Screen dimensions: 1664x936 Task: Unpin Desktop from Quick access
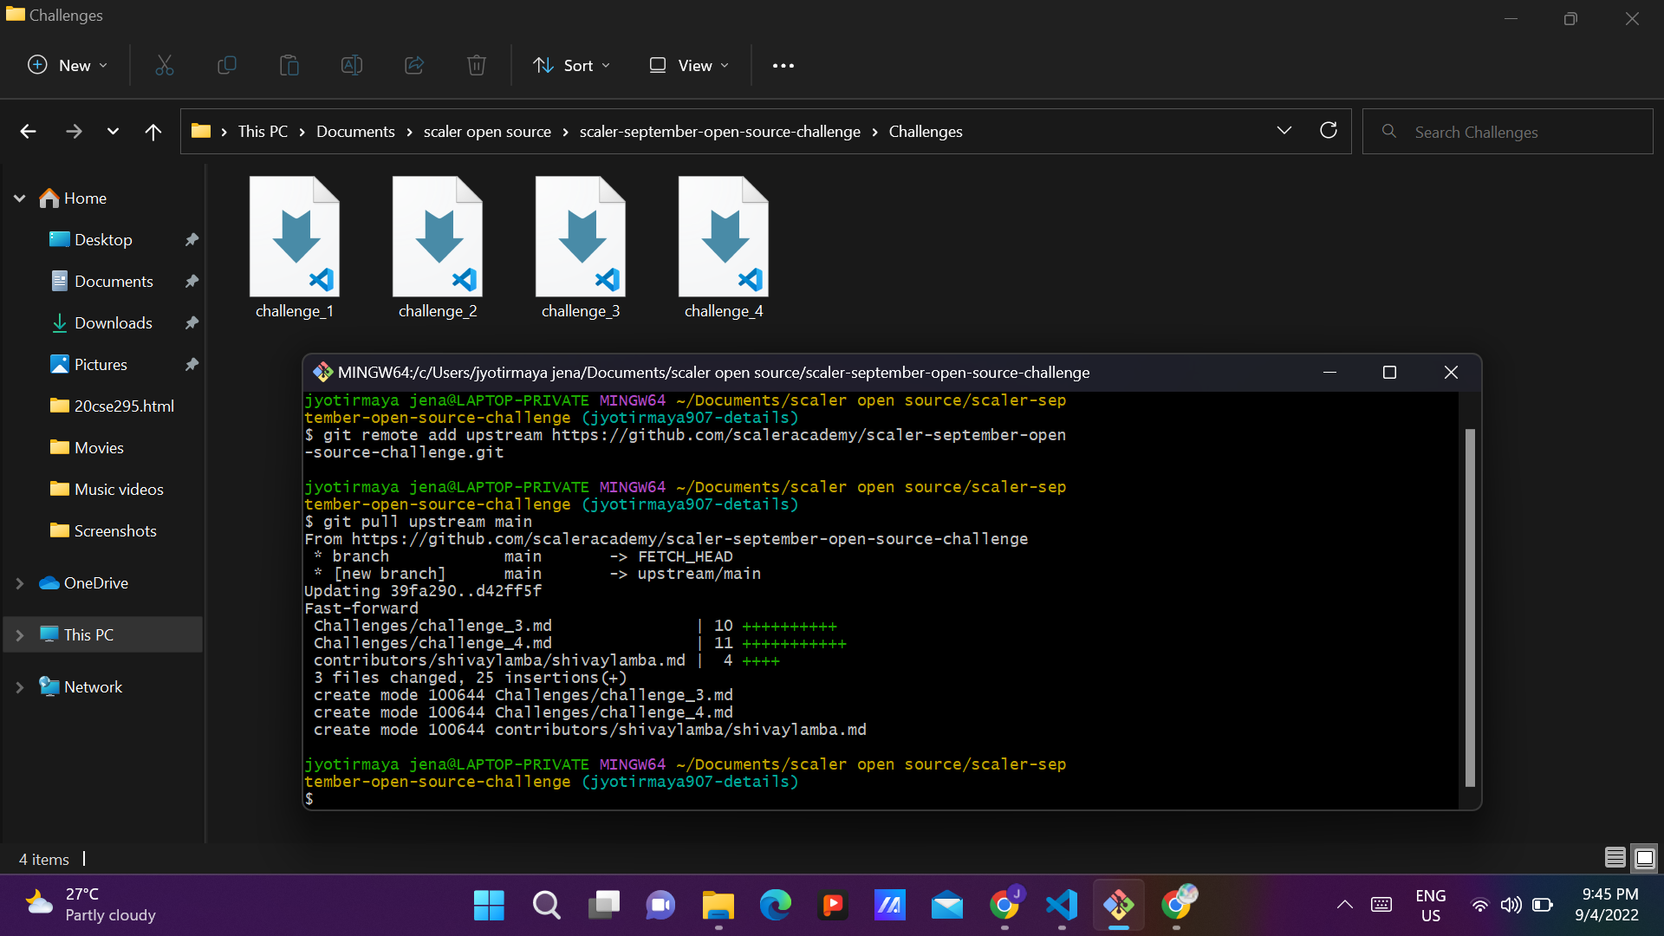192,239
